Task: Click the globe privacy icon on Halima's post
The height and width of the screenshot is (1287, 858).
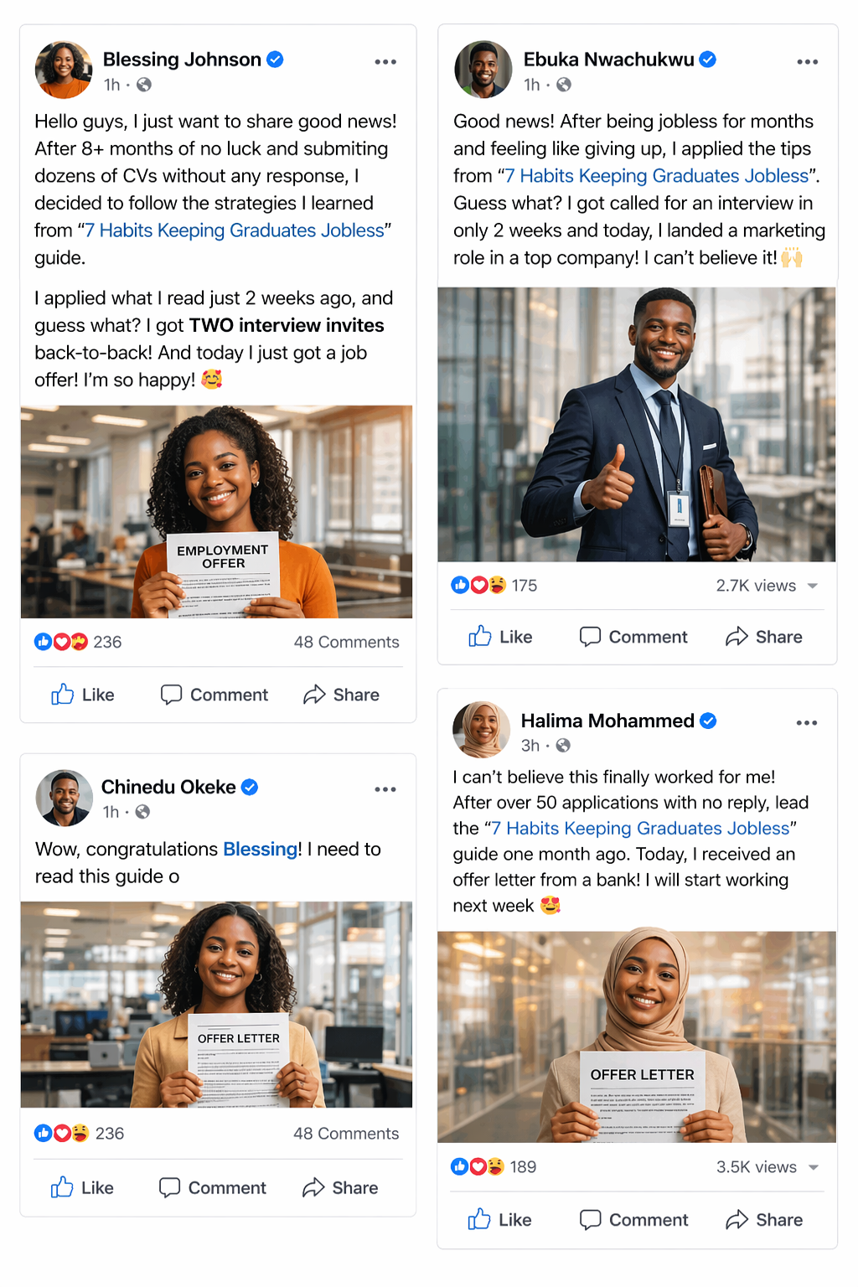Action: click(x=563, y=745)
